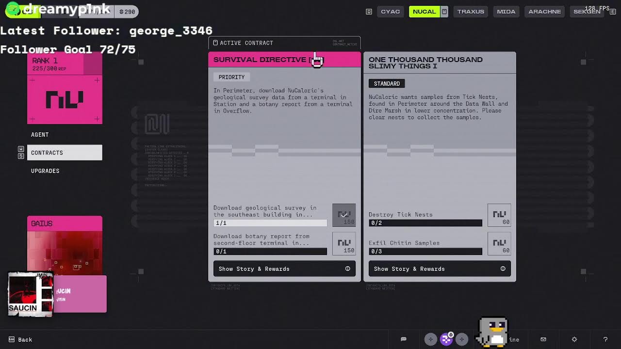621x349 pixels.
Task: Click the pixel penguin stream overlay
Action: (493, 333)
